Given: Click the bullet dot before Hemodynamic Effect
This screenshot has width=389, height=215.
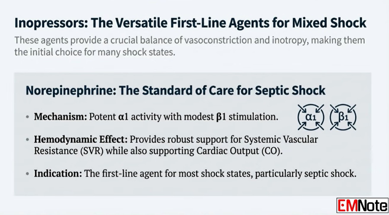Looking at the screenshot, I should coord(27,139).
